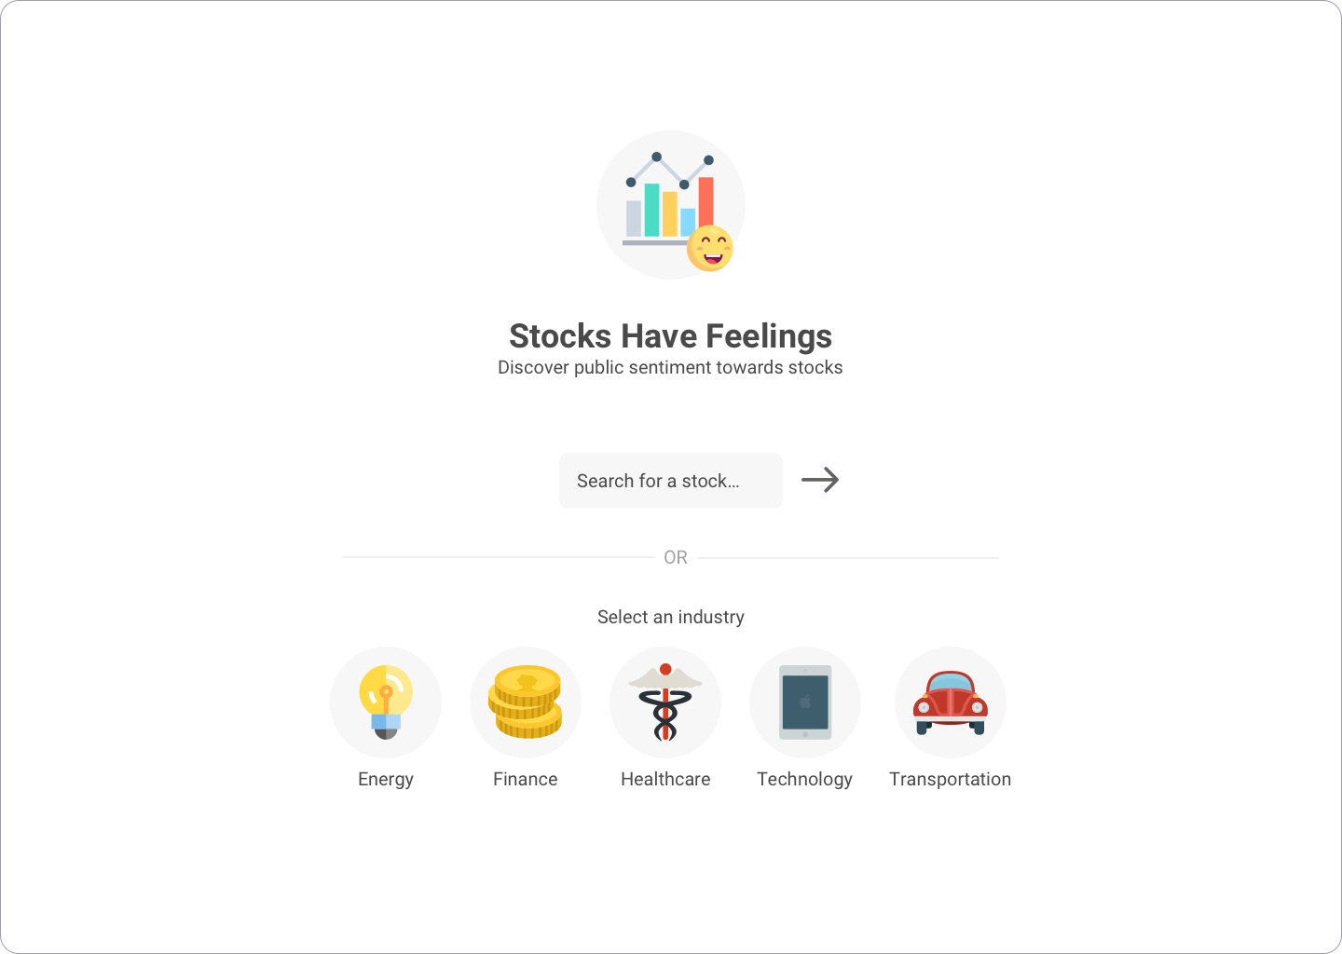This screenshot has width=1342, height=954.
Task: Click the 'Stocks Have Feelings' heading
Action: click(x=671, y=336)
